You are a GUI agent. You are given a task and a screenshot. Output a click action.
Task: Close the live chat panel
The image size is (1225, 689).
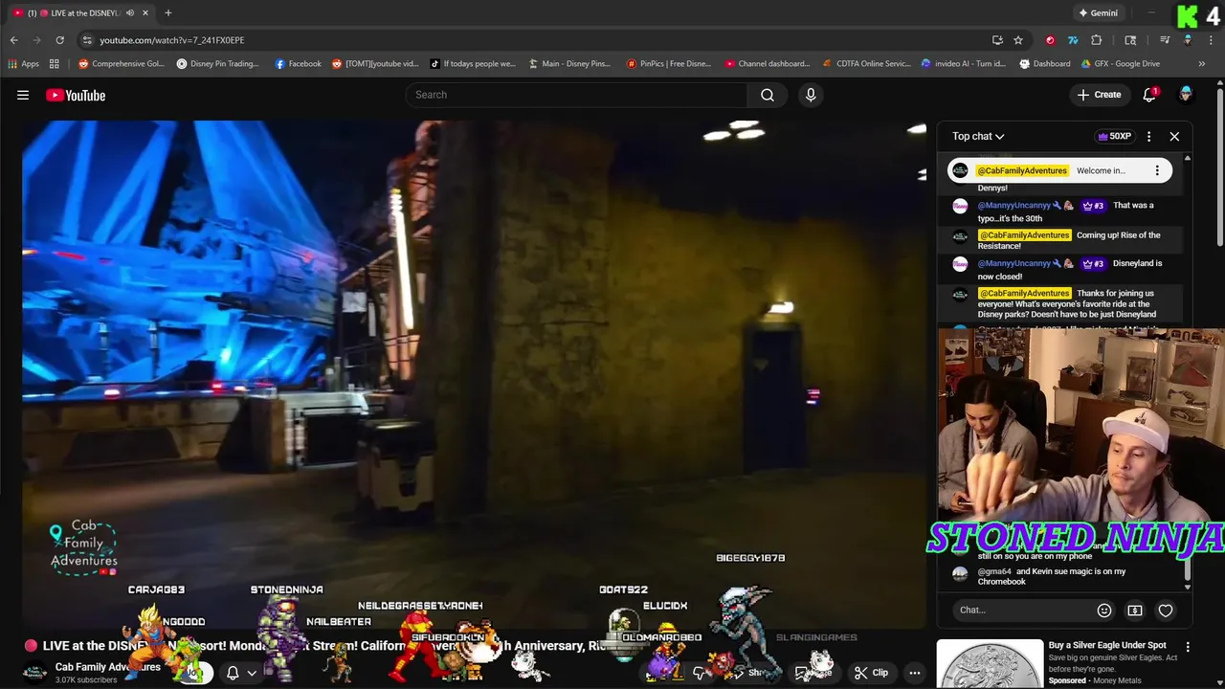pyautogui.click(x=1174, y=137)
